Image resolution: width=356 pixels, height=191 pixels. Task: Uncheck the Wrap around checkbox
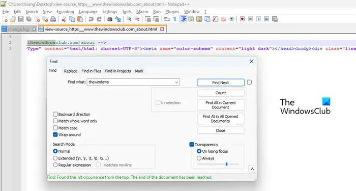pos(55,134)
